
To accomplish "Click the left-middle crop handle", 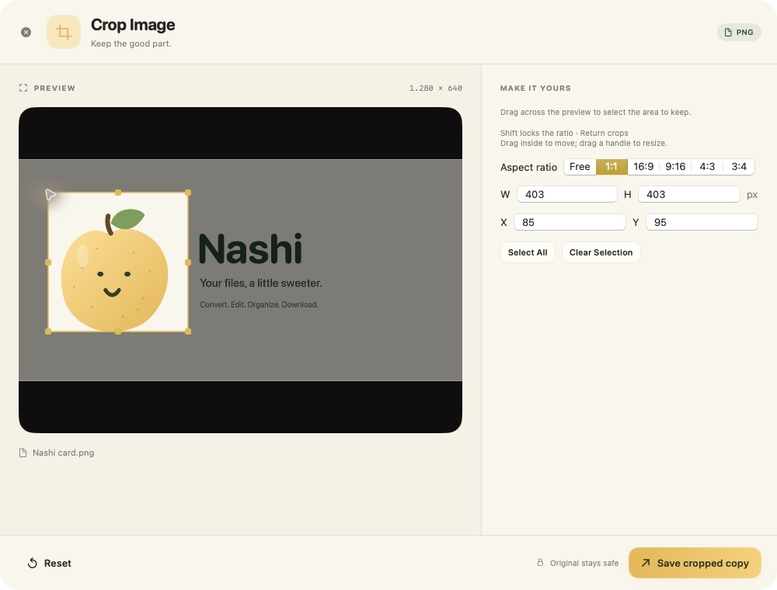I will pyautogui.click(x=48, y=262).
